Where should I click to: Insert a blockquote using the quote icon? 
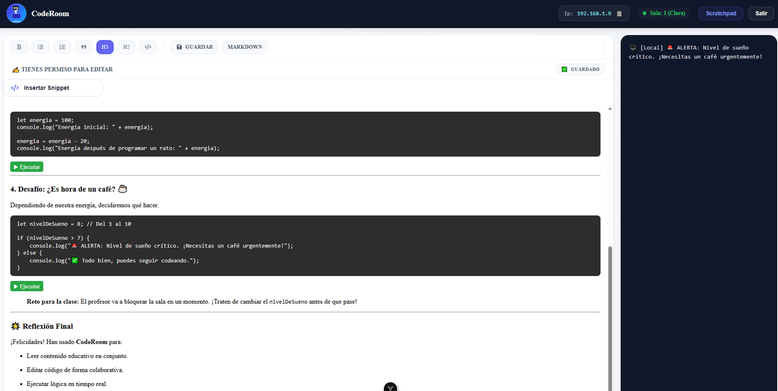pyautogui.click(x=83, y=47)
